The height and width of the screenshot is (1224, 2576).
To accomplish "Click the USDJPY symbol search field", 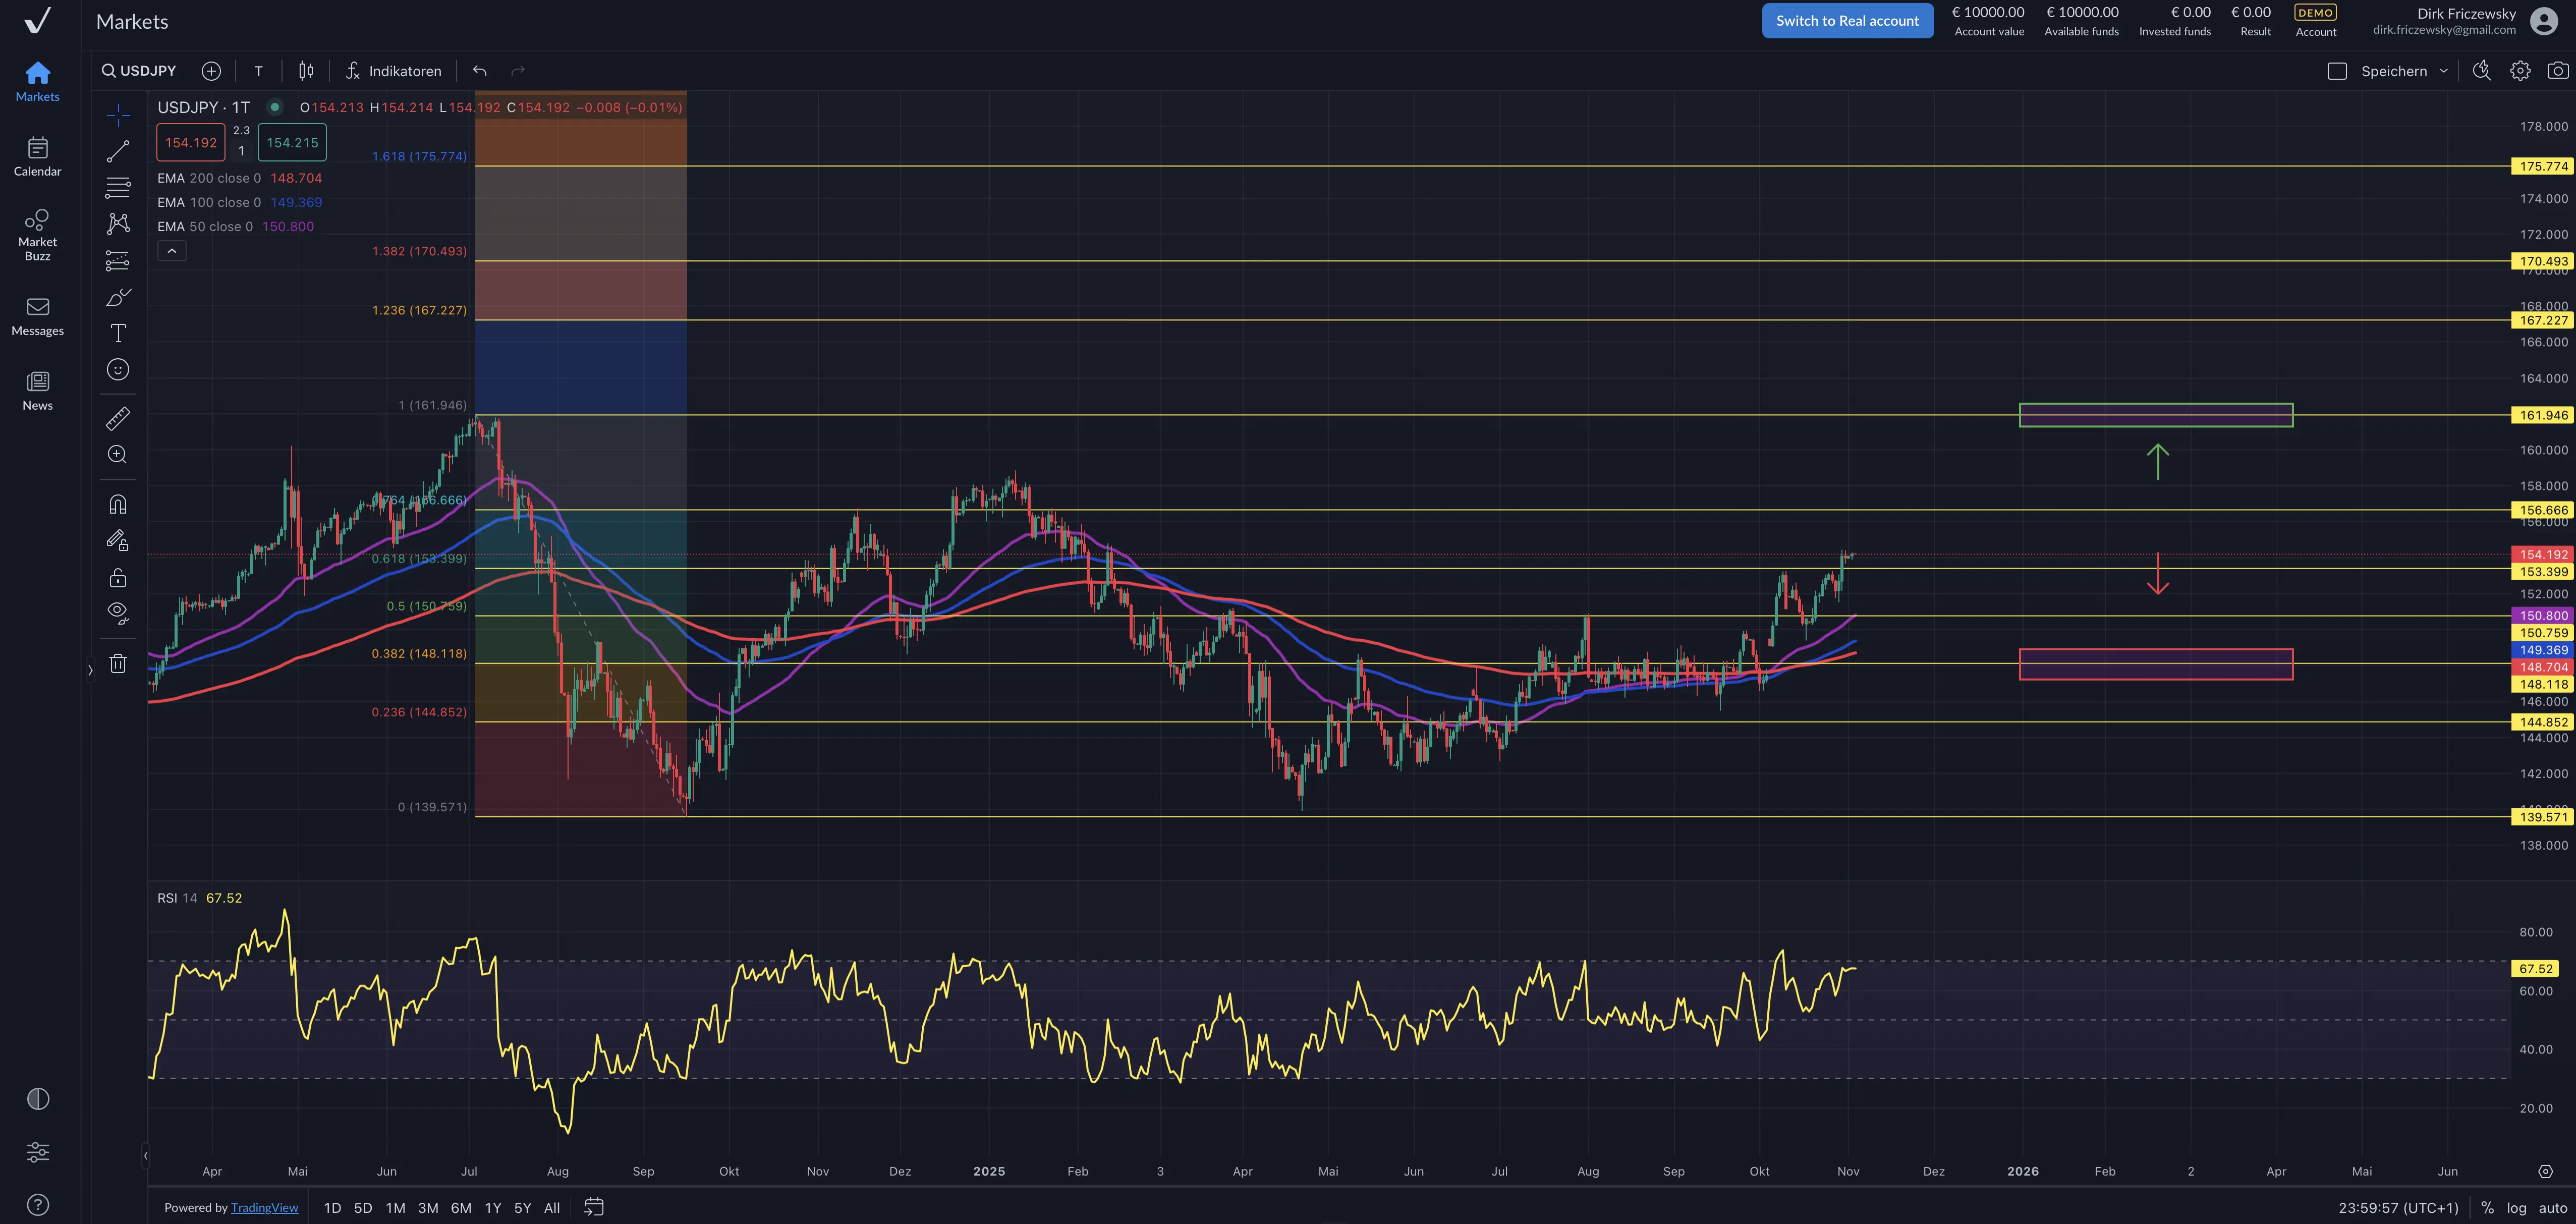I will [x=138, y=70].
